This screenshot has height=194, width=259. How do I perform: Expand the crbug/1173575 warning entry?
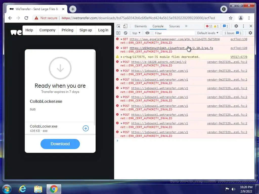pos(121,57)
